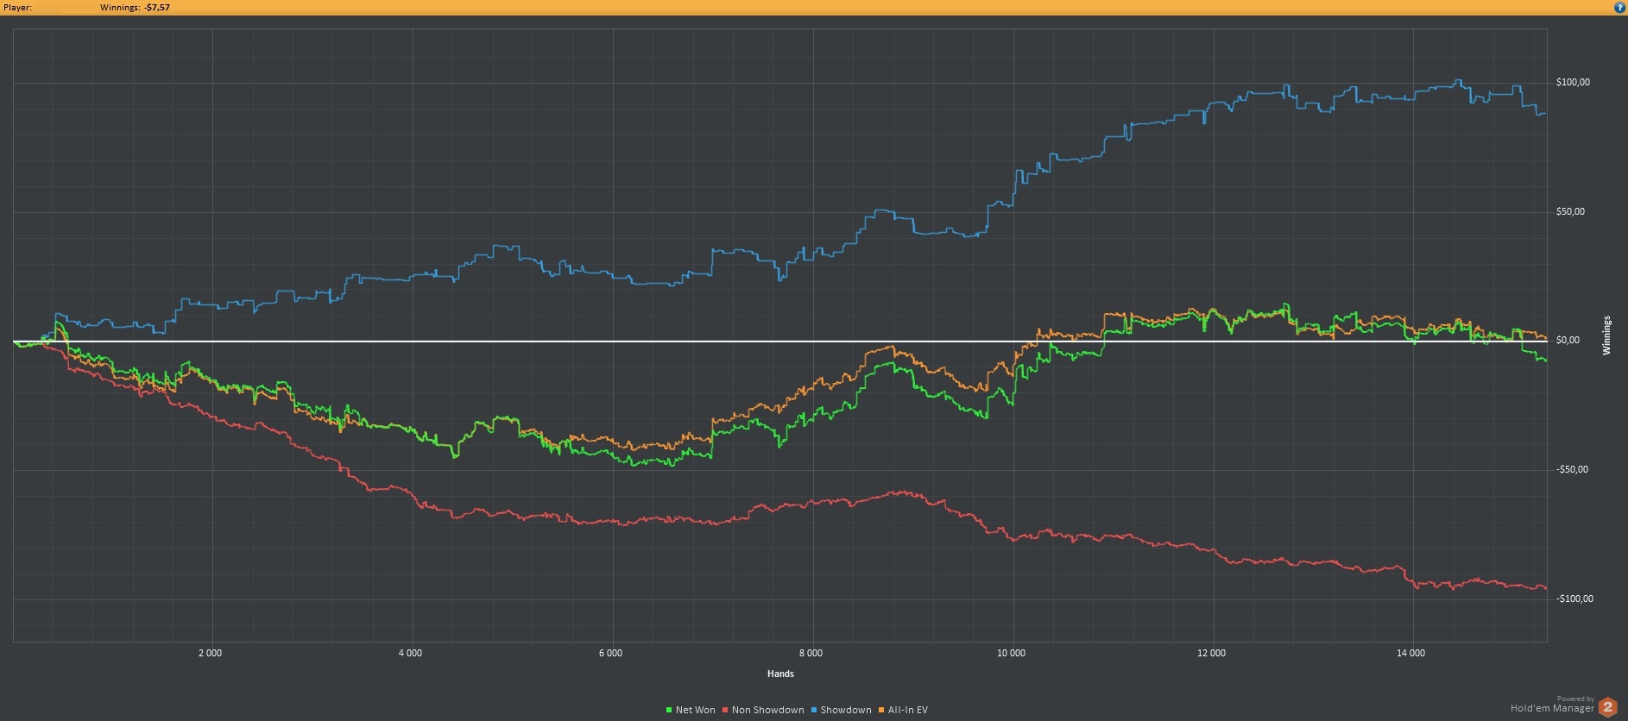Toggle the All-In EV legend series
The height and width of the screenshot is (721, 1628).
coord(903,710)
